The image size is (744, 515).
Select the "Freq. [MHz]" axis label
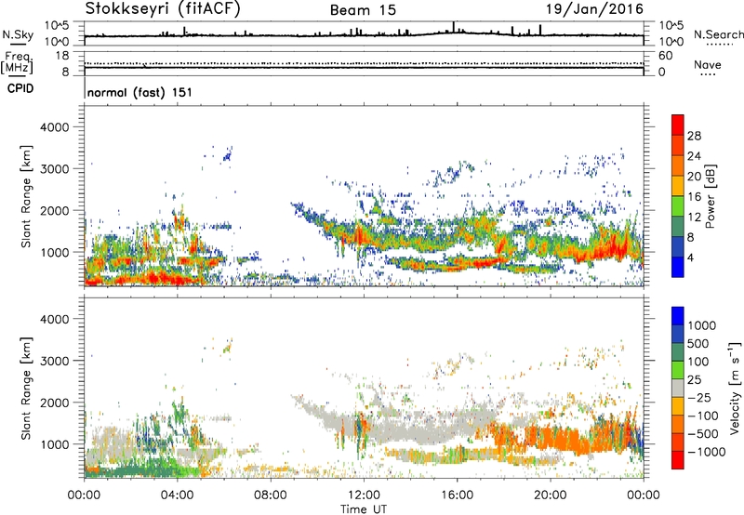coord(18,63)
